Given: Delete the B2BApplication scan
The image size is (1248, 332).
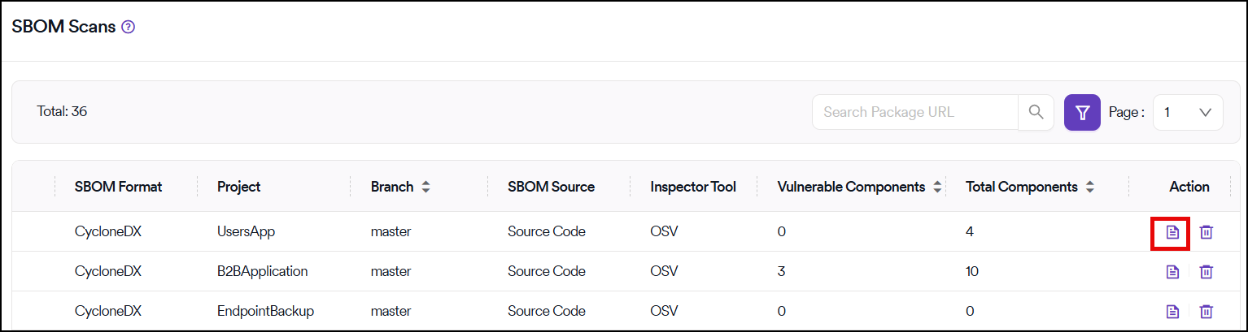Looking at the screenshot, I should click(1207, 272).
